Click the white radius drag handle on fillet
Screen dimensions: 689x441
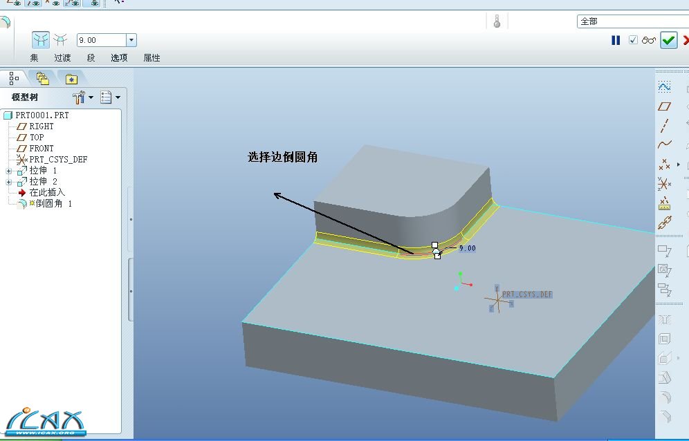[434, 245]
